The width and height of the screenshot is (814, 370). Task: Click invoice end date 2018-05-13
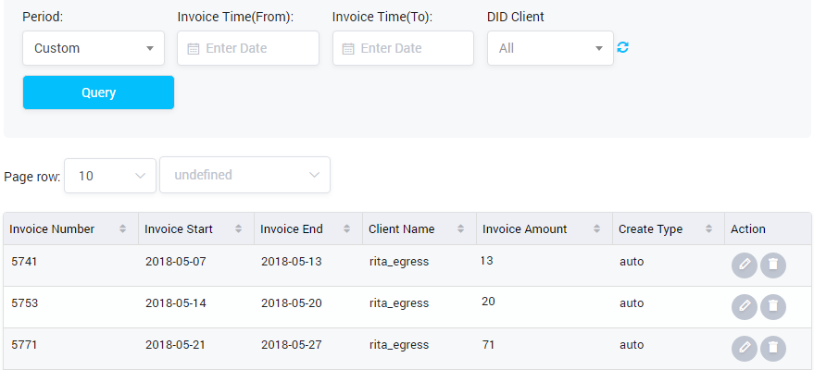click(x=291, y=262)
